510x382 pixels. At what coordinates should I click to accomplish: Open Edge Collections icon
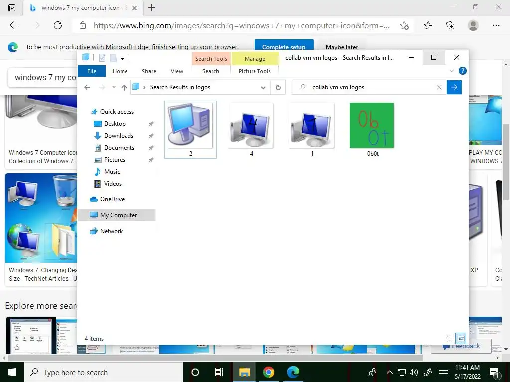coord(450,25)
